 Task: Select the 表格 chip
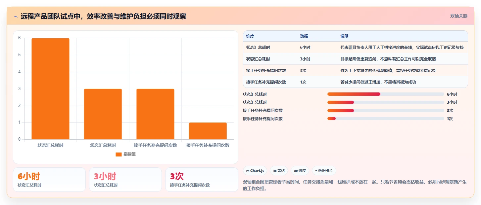coord(279,171)
